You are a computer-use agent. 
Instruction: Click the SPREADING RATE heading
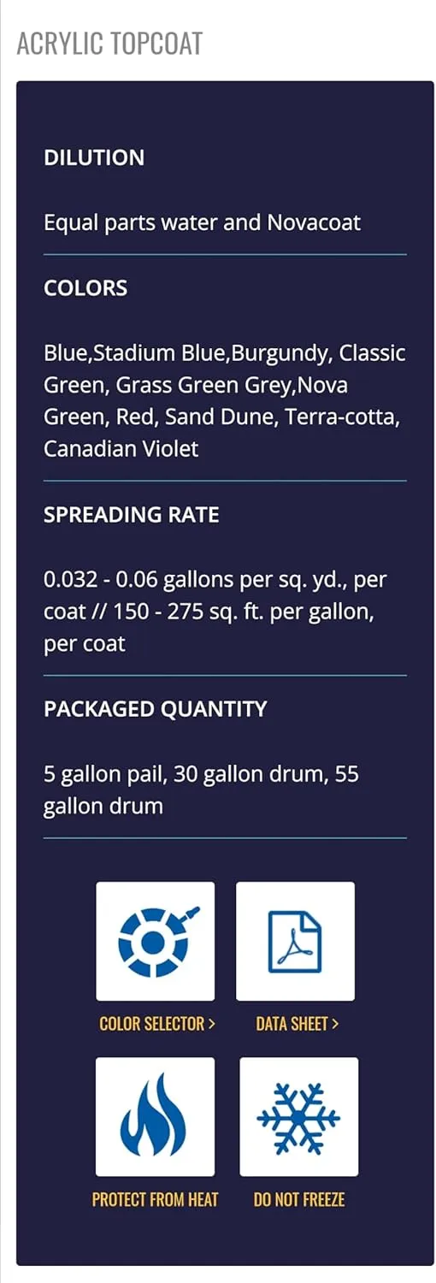[132, 514]
